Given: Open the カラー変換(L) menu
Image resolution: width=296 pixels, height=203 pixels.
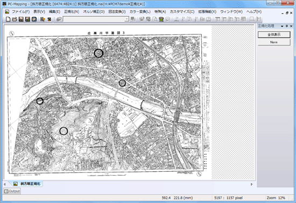Looking at the screenshot, I should click(x=140, y=12).
